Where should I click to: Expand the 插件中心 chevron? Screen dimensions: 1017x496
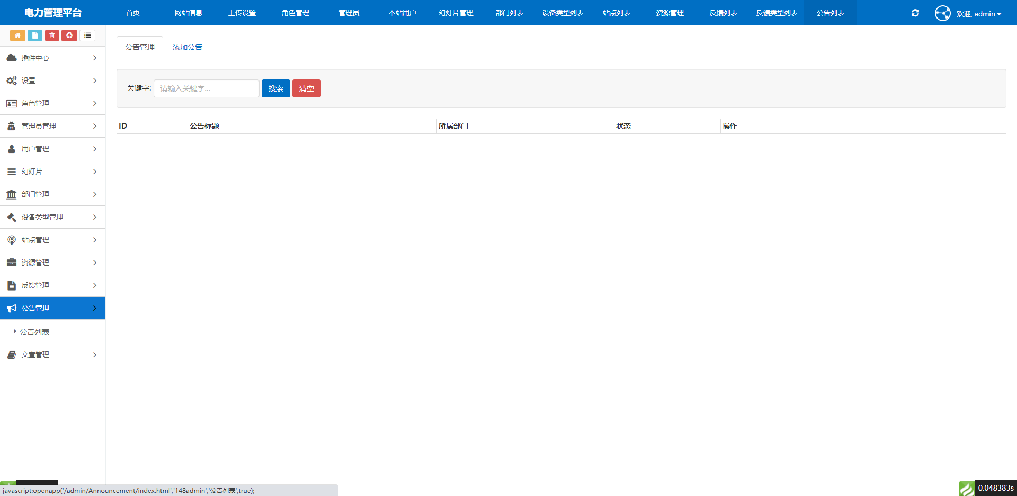click(x=95, y=58)
